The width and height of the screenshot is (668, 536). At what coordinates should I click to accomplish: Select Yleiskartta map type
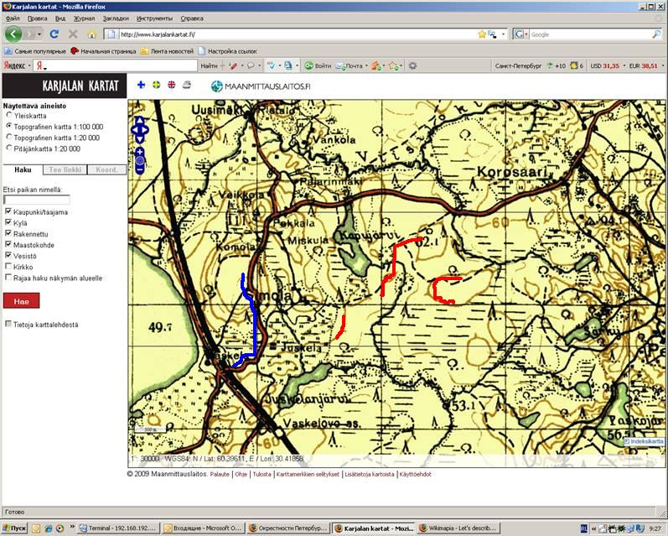pos(9,116)
